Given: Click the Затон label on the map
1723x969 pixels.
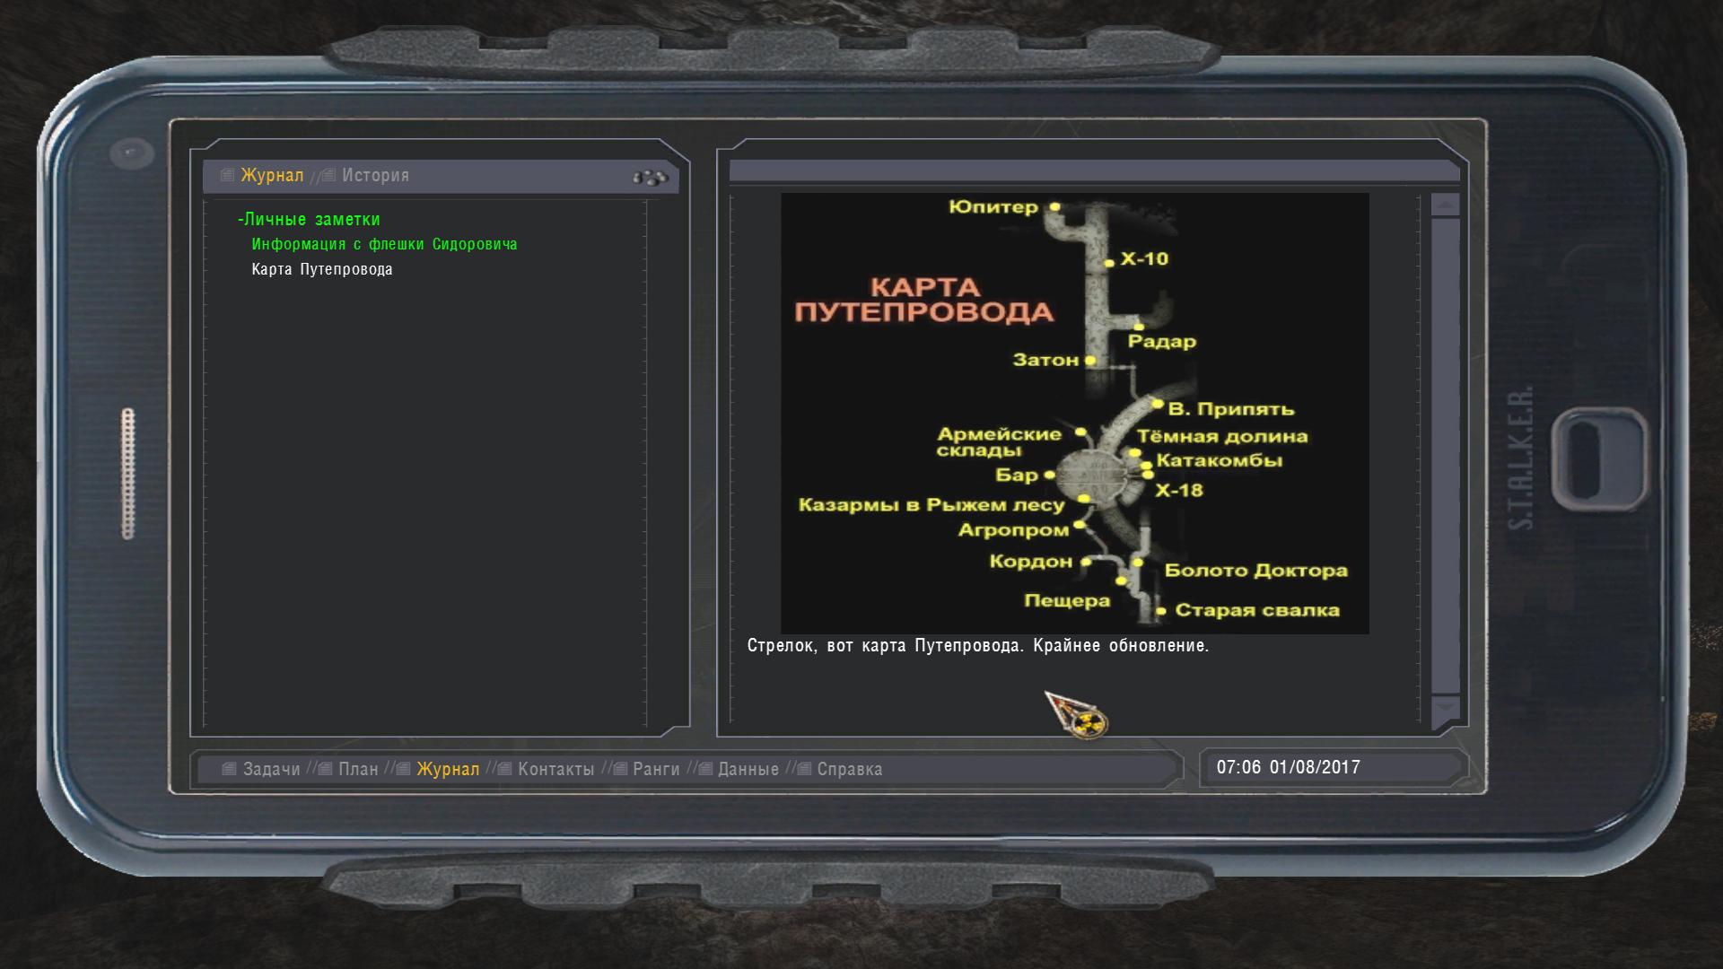Looking at the screenshot, I should pos(1045,360).
